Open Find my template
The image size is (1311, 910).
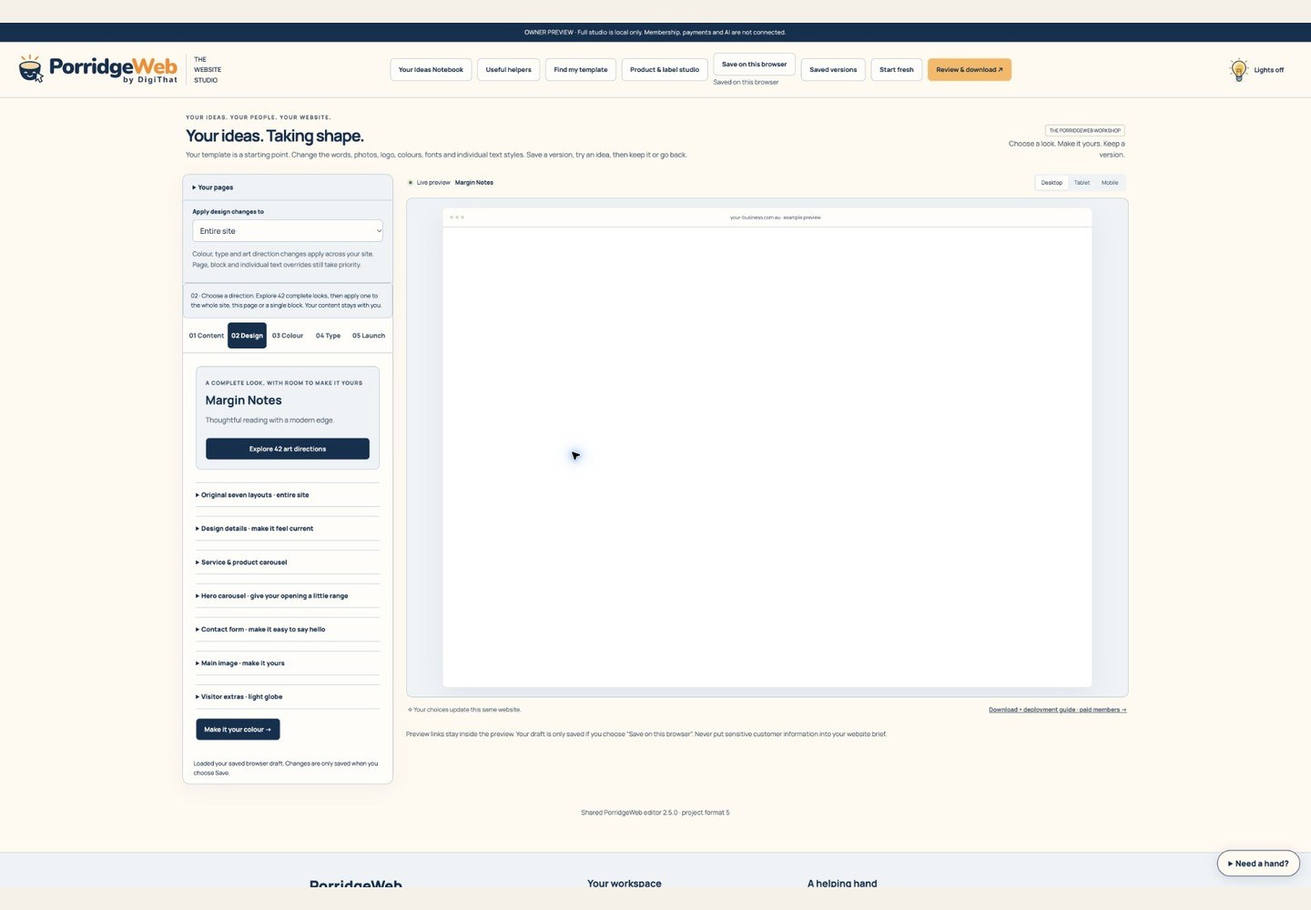pos(581,70)
